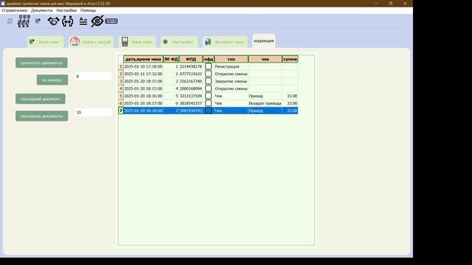
Task: Click the 'последние документы' button
Action: [42, 116]
